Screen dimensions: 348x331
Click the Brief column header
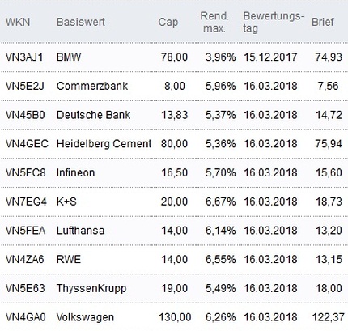[323, 22]
